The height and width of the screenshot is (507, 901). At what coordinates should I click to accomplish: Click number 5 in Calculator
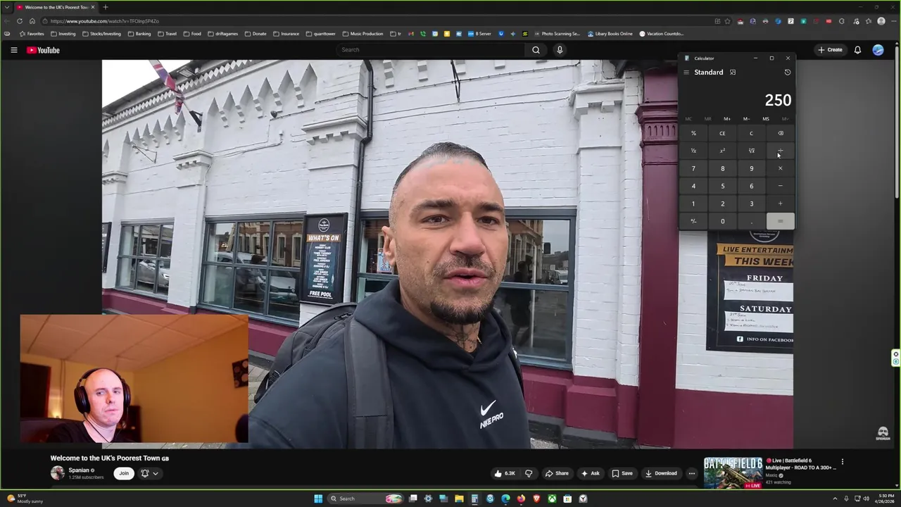[722, 186]
